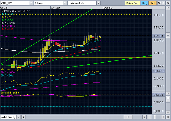Click the latest yellow Heikin-Ashi candle

100,37
